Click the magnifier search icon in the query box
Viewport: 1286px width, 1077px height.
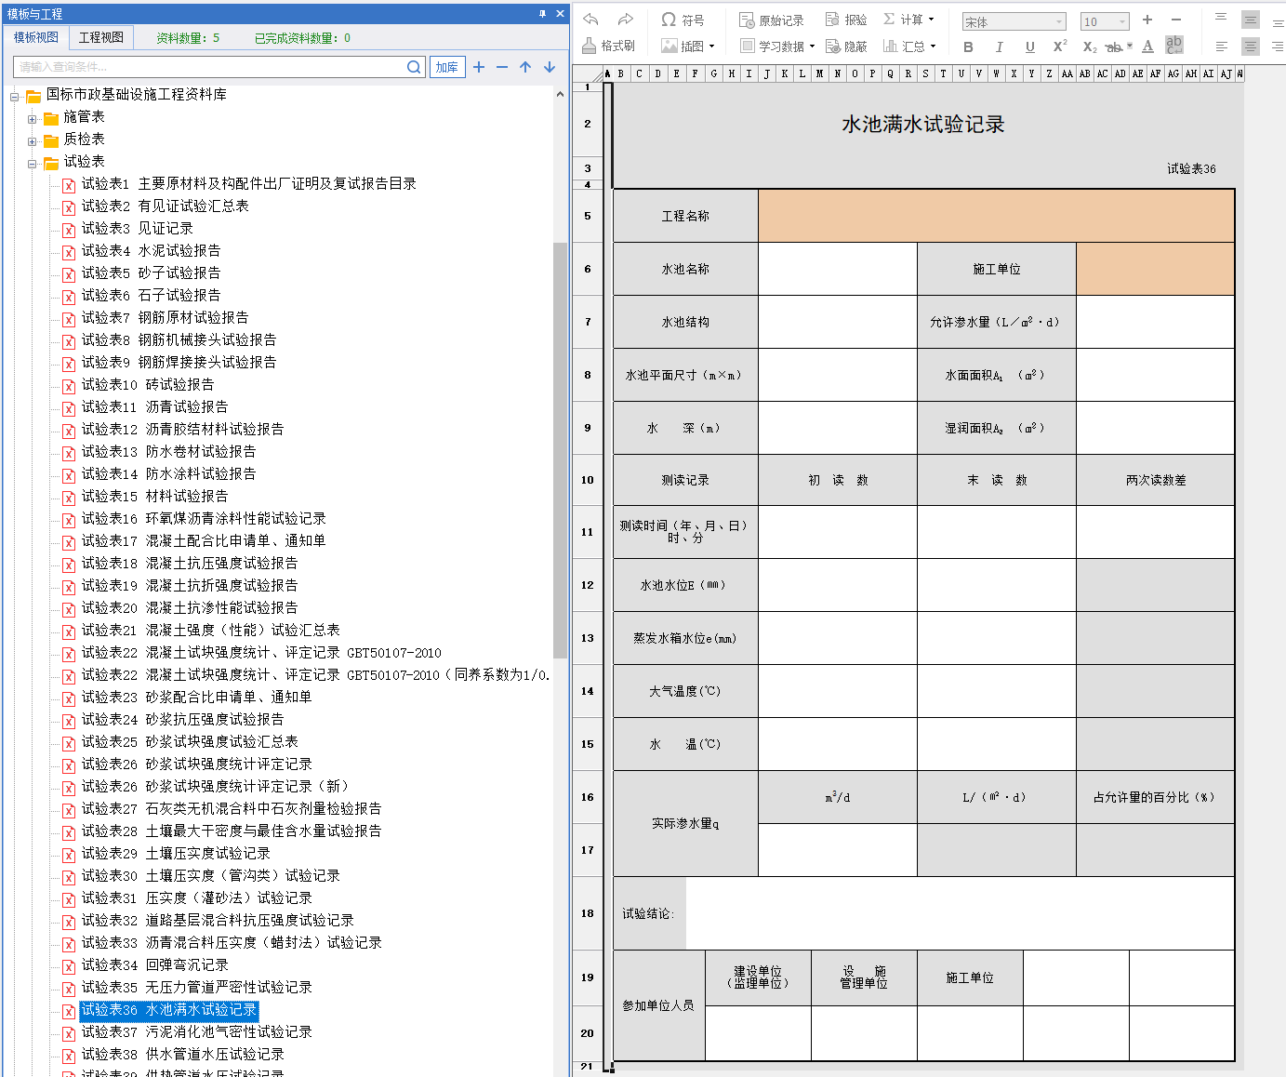pos(414,67)
